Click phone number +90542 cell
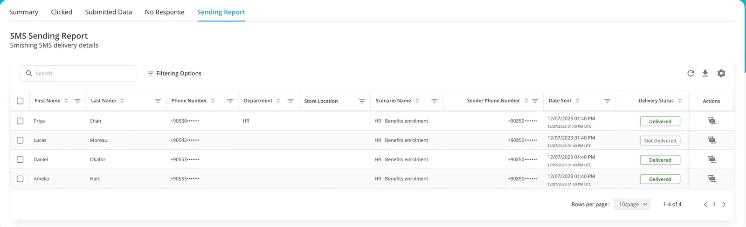 pyautogui.click(x=185, y=140)
